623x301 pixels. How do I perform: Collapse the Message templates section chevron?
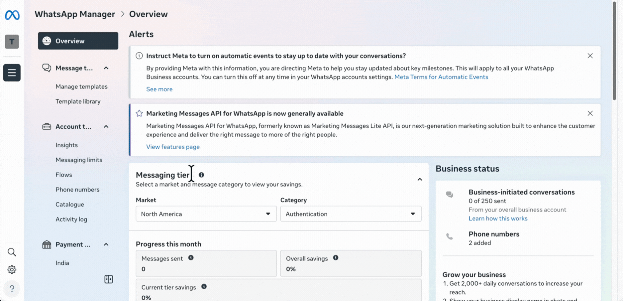tap(106, 68)
